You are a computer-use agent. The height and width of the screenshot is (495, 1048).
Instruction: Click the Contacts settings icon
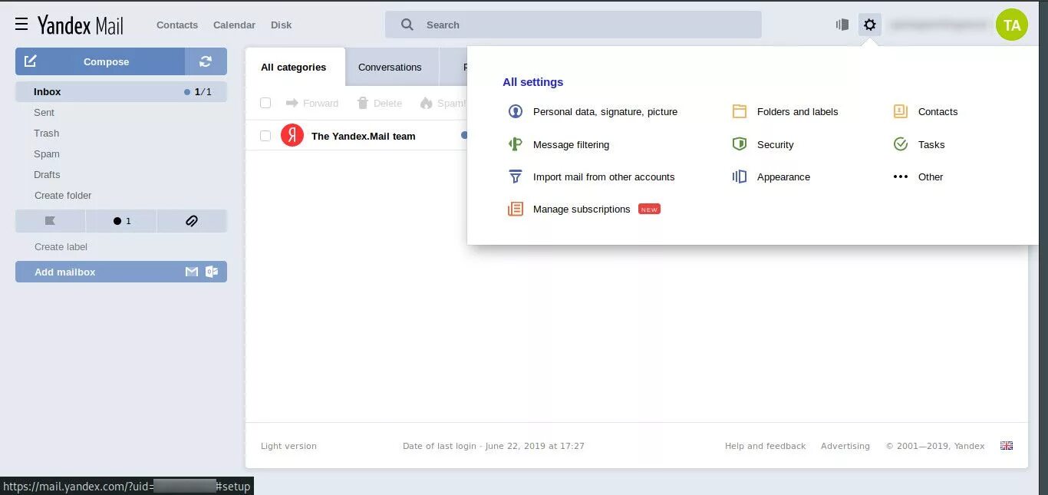pos(901,111)
